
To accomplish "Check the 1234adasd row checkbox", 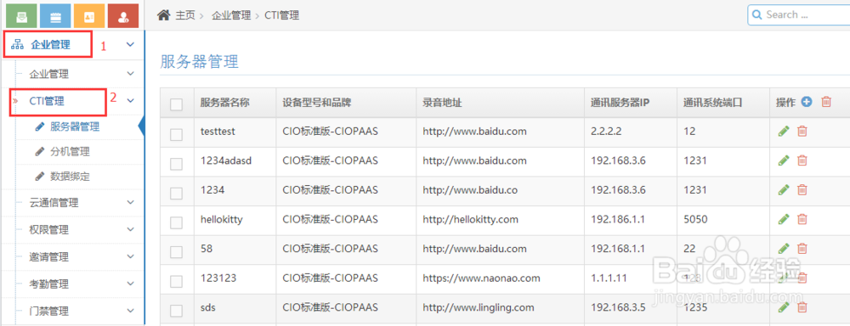I will tap(176, 164).
